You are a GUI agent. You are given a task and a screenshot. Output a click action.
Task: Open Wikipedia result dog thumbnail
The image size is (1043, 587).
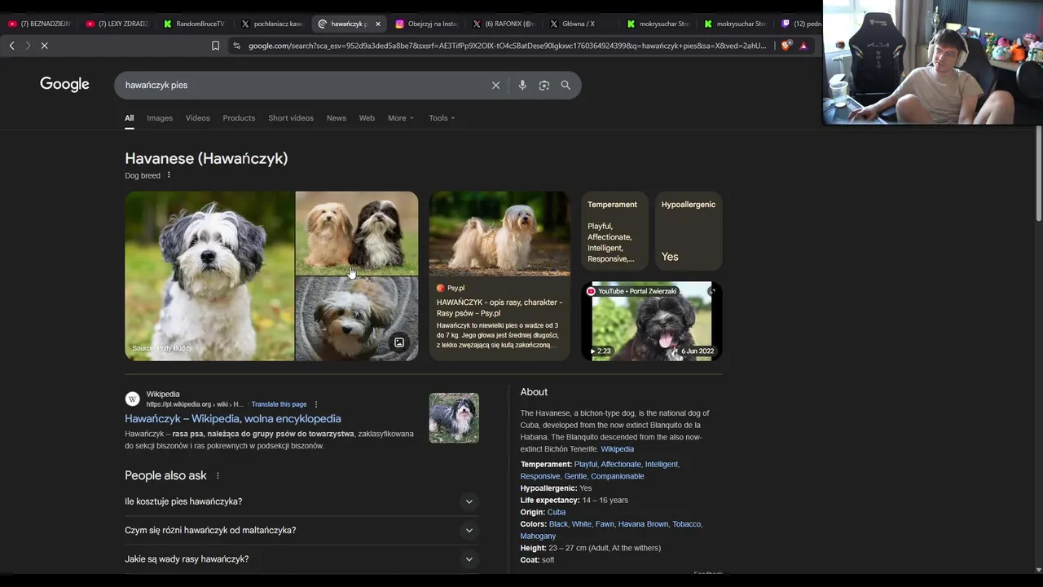tap(454, 418)
